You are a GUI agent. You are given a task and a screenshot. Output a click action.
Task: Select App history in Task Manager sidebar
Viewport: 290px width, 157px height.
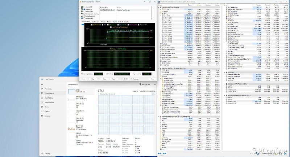coord(48,98)
